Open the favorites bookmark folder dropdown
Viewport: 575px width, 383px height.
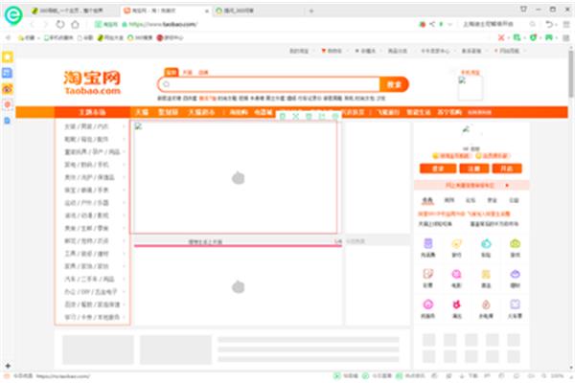pos(29,37)
